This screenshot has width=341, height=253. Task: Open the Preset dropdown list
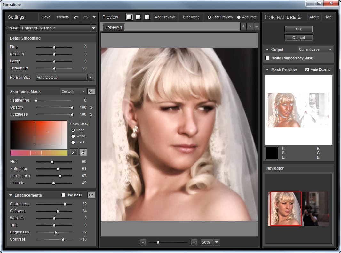pyautogui.click(x=93, y=28)
